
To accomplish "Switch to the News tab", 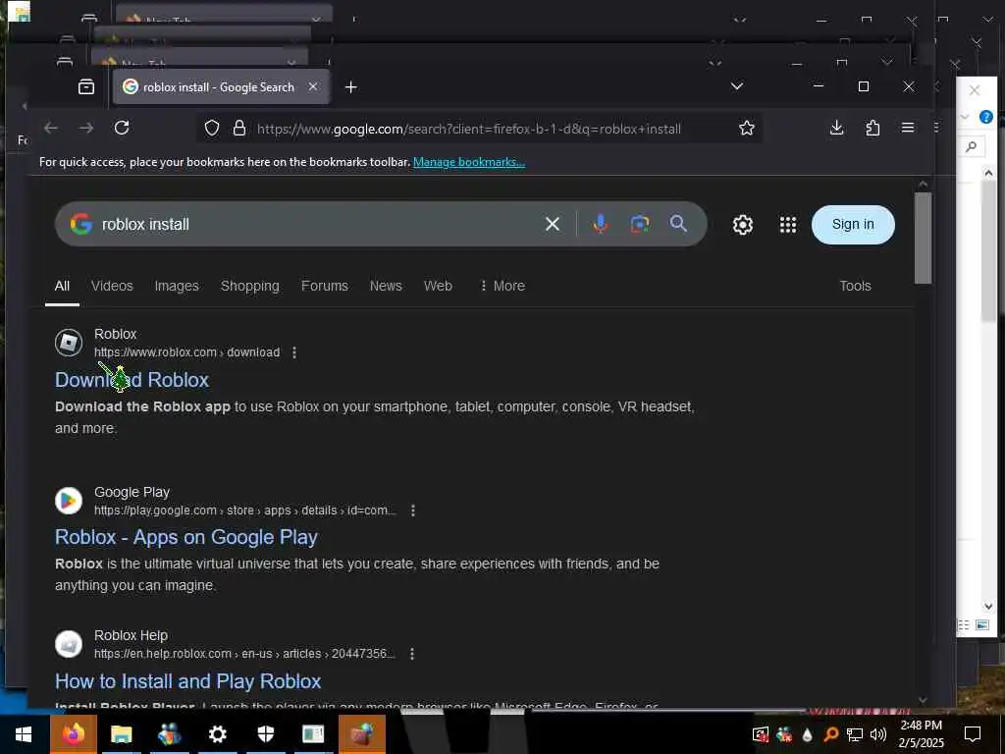I will point(386,286).
